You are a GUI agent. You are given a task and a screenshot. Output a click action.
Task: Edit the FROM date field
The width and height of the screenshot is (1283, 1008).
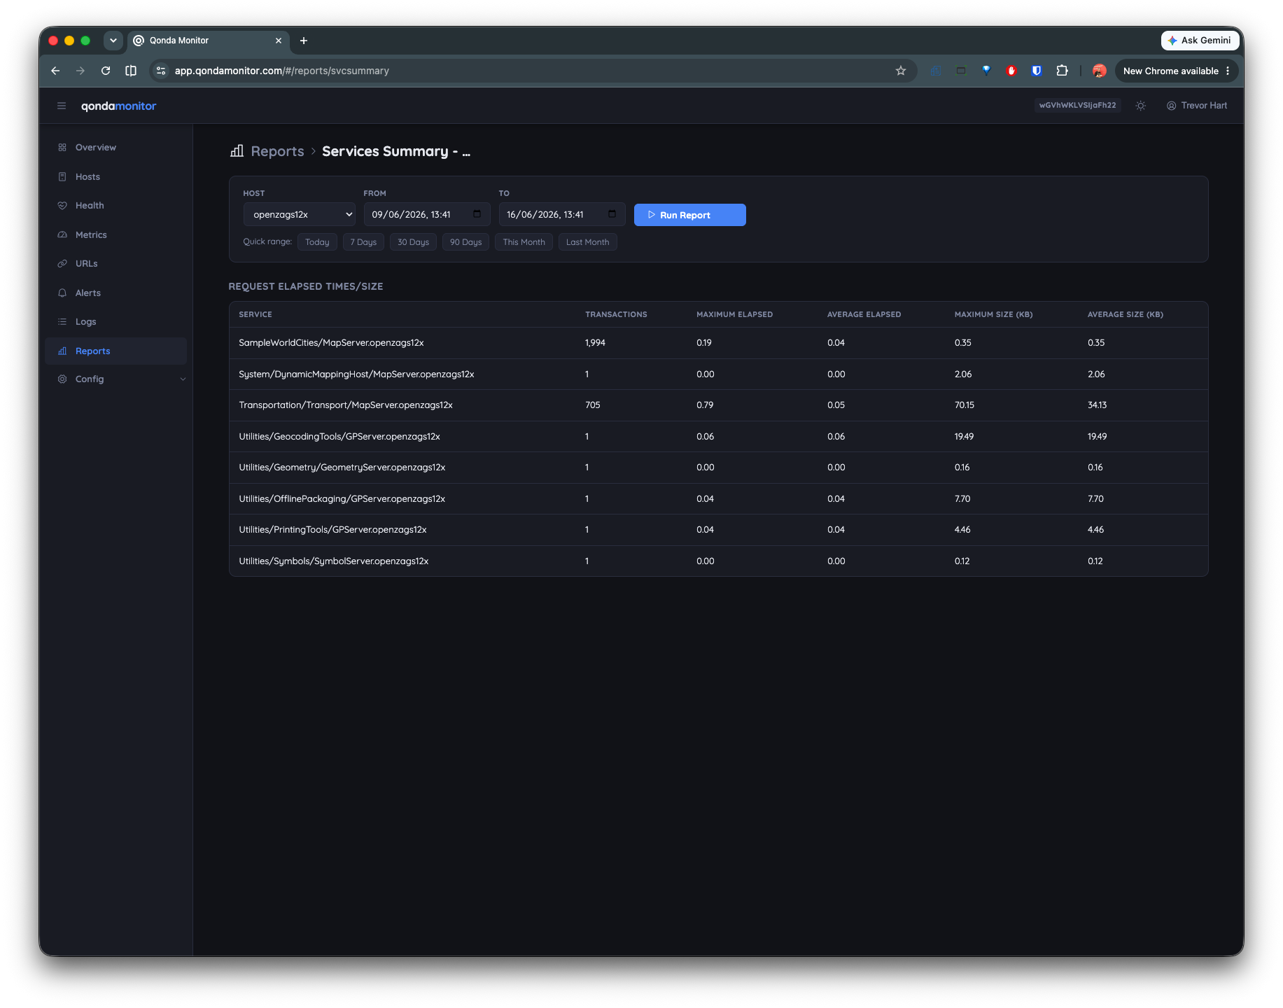[x=427, y=215]
